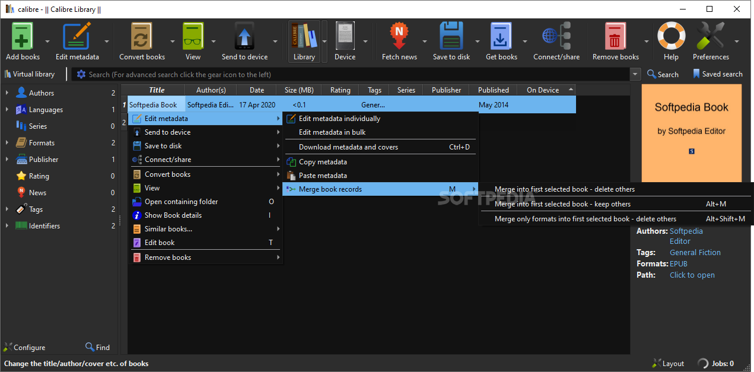Click the News icon in tag browser
754x372 pixels.
point(21,192)
